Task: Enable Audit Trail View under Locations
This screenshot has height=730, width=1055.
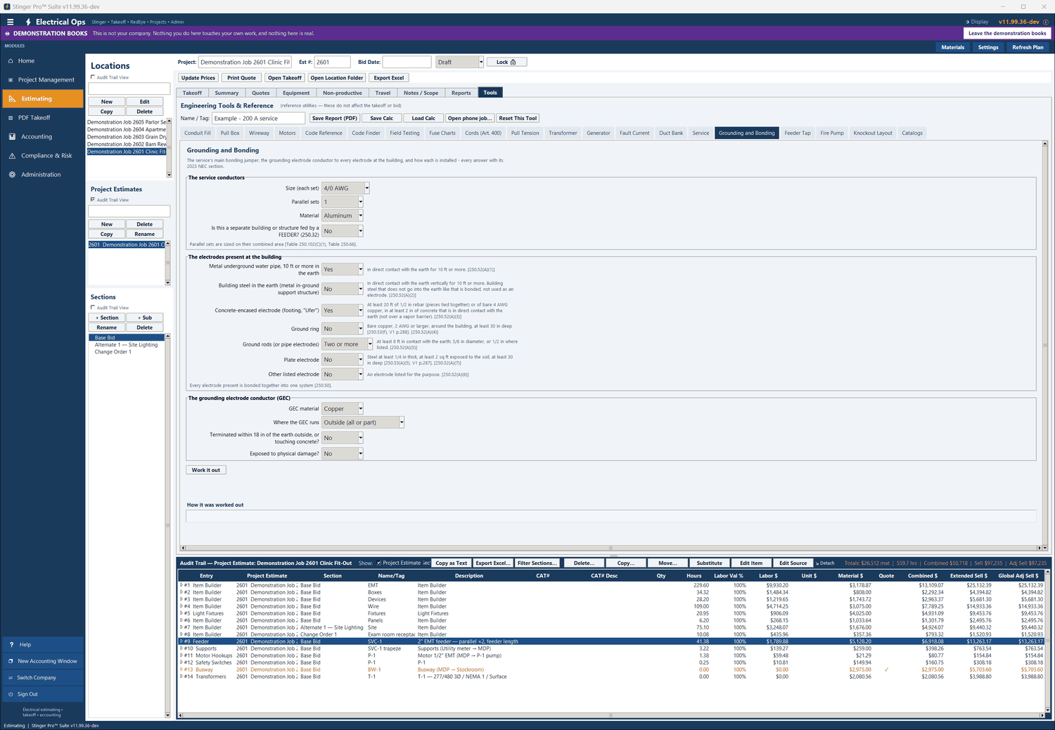Action: (93, 77)
